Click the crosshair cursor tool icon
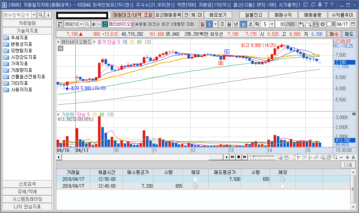Image resolution: width=359 pixels, height=213 pixels. coord(298,157)
